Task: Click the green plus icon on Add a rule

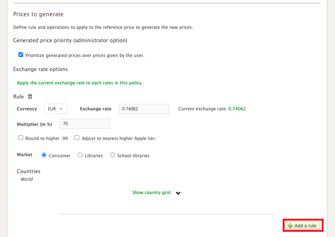Action: pyautogui.click(x=290, y=226)
